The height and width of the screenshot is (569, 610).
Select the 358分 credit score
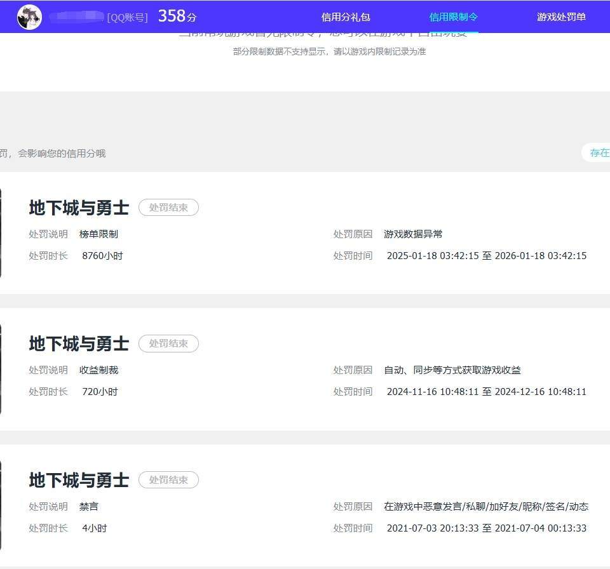[x=177, y=17]
